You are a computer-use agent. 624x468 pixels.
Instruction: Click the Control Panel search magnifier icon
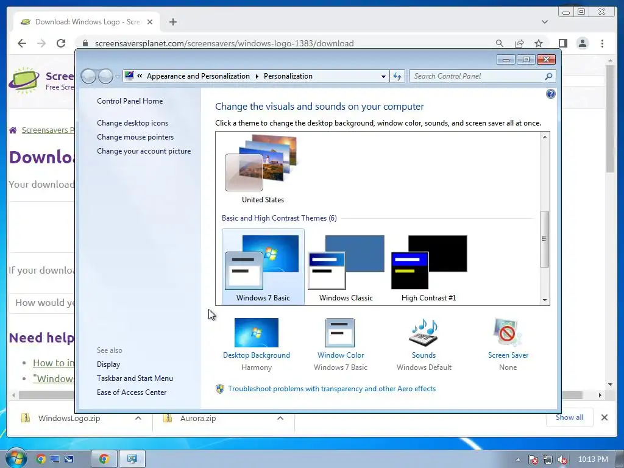coord(548,76)
